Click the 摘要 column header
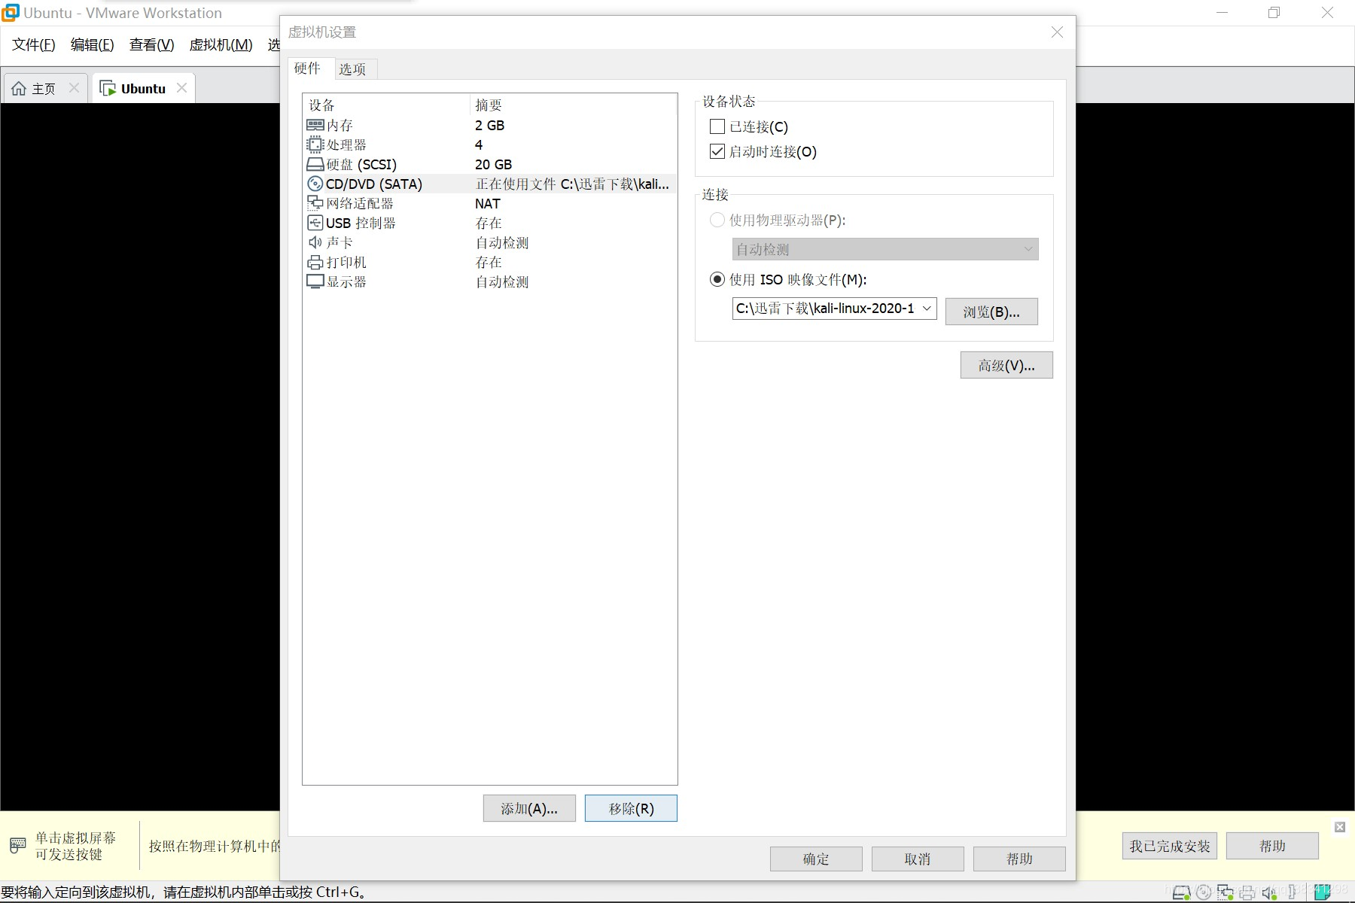1355x903 pixels. coord(573,105)
